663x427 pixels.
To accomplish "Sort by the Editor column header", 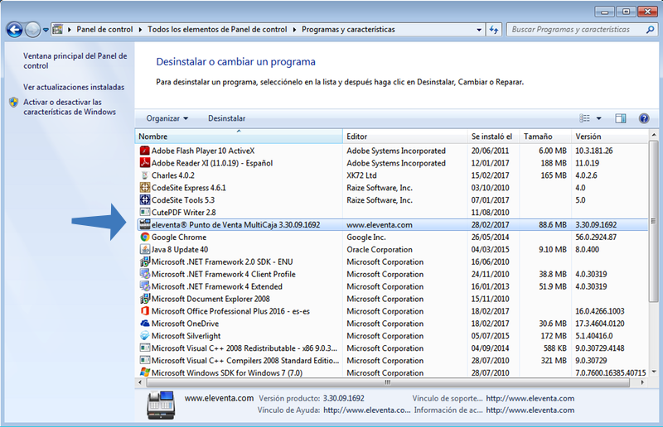I will pos(404,137).
